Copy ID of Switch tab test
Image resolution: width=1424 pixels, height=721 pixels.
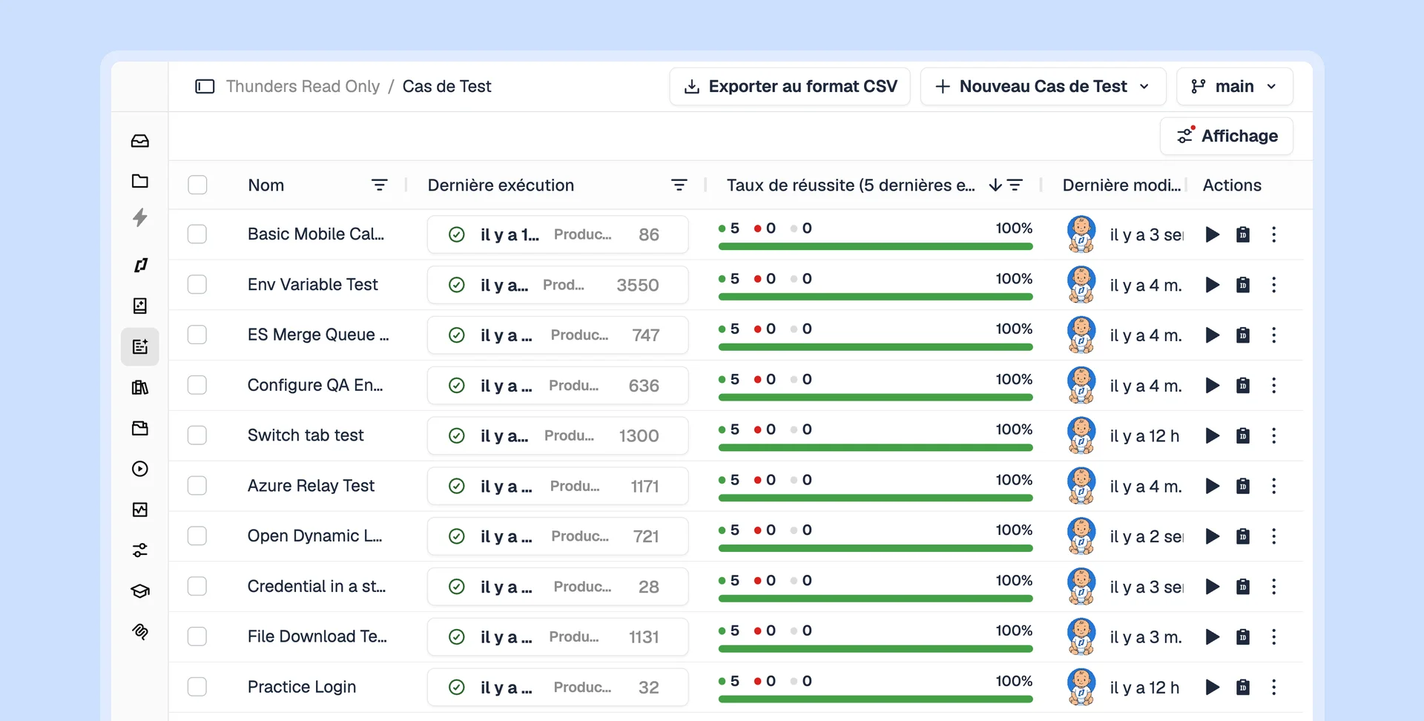point(1243,435)
